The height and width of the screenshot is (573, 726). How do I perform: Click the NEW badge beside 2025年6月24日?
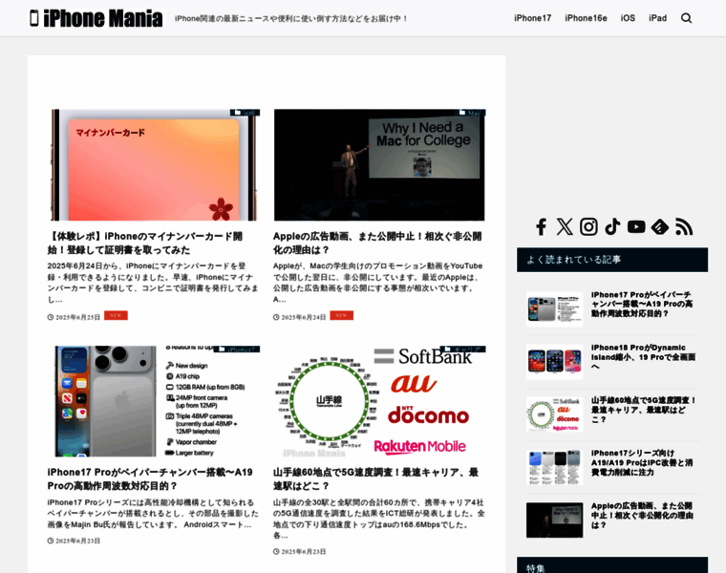pyautogui.click(x=342, y=316)
